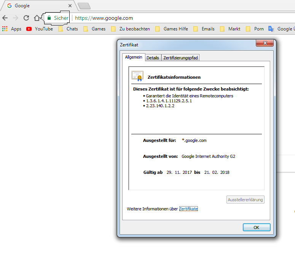Open the Games Hilfe bookmark folder
This screenshot has width=295, height=256.
coord(172,29)
